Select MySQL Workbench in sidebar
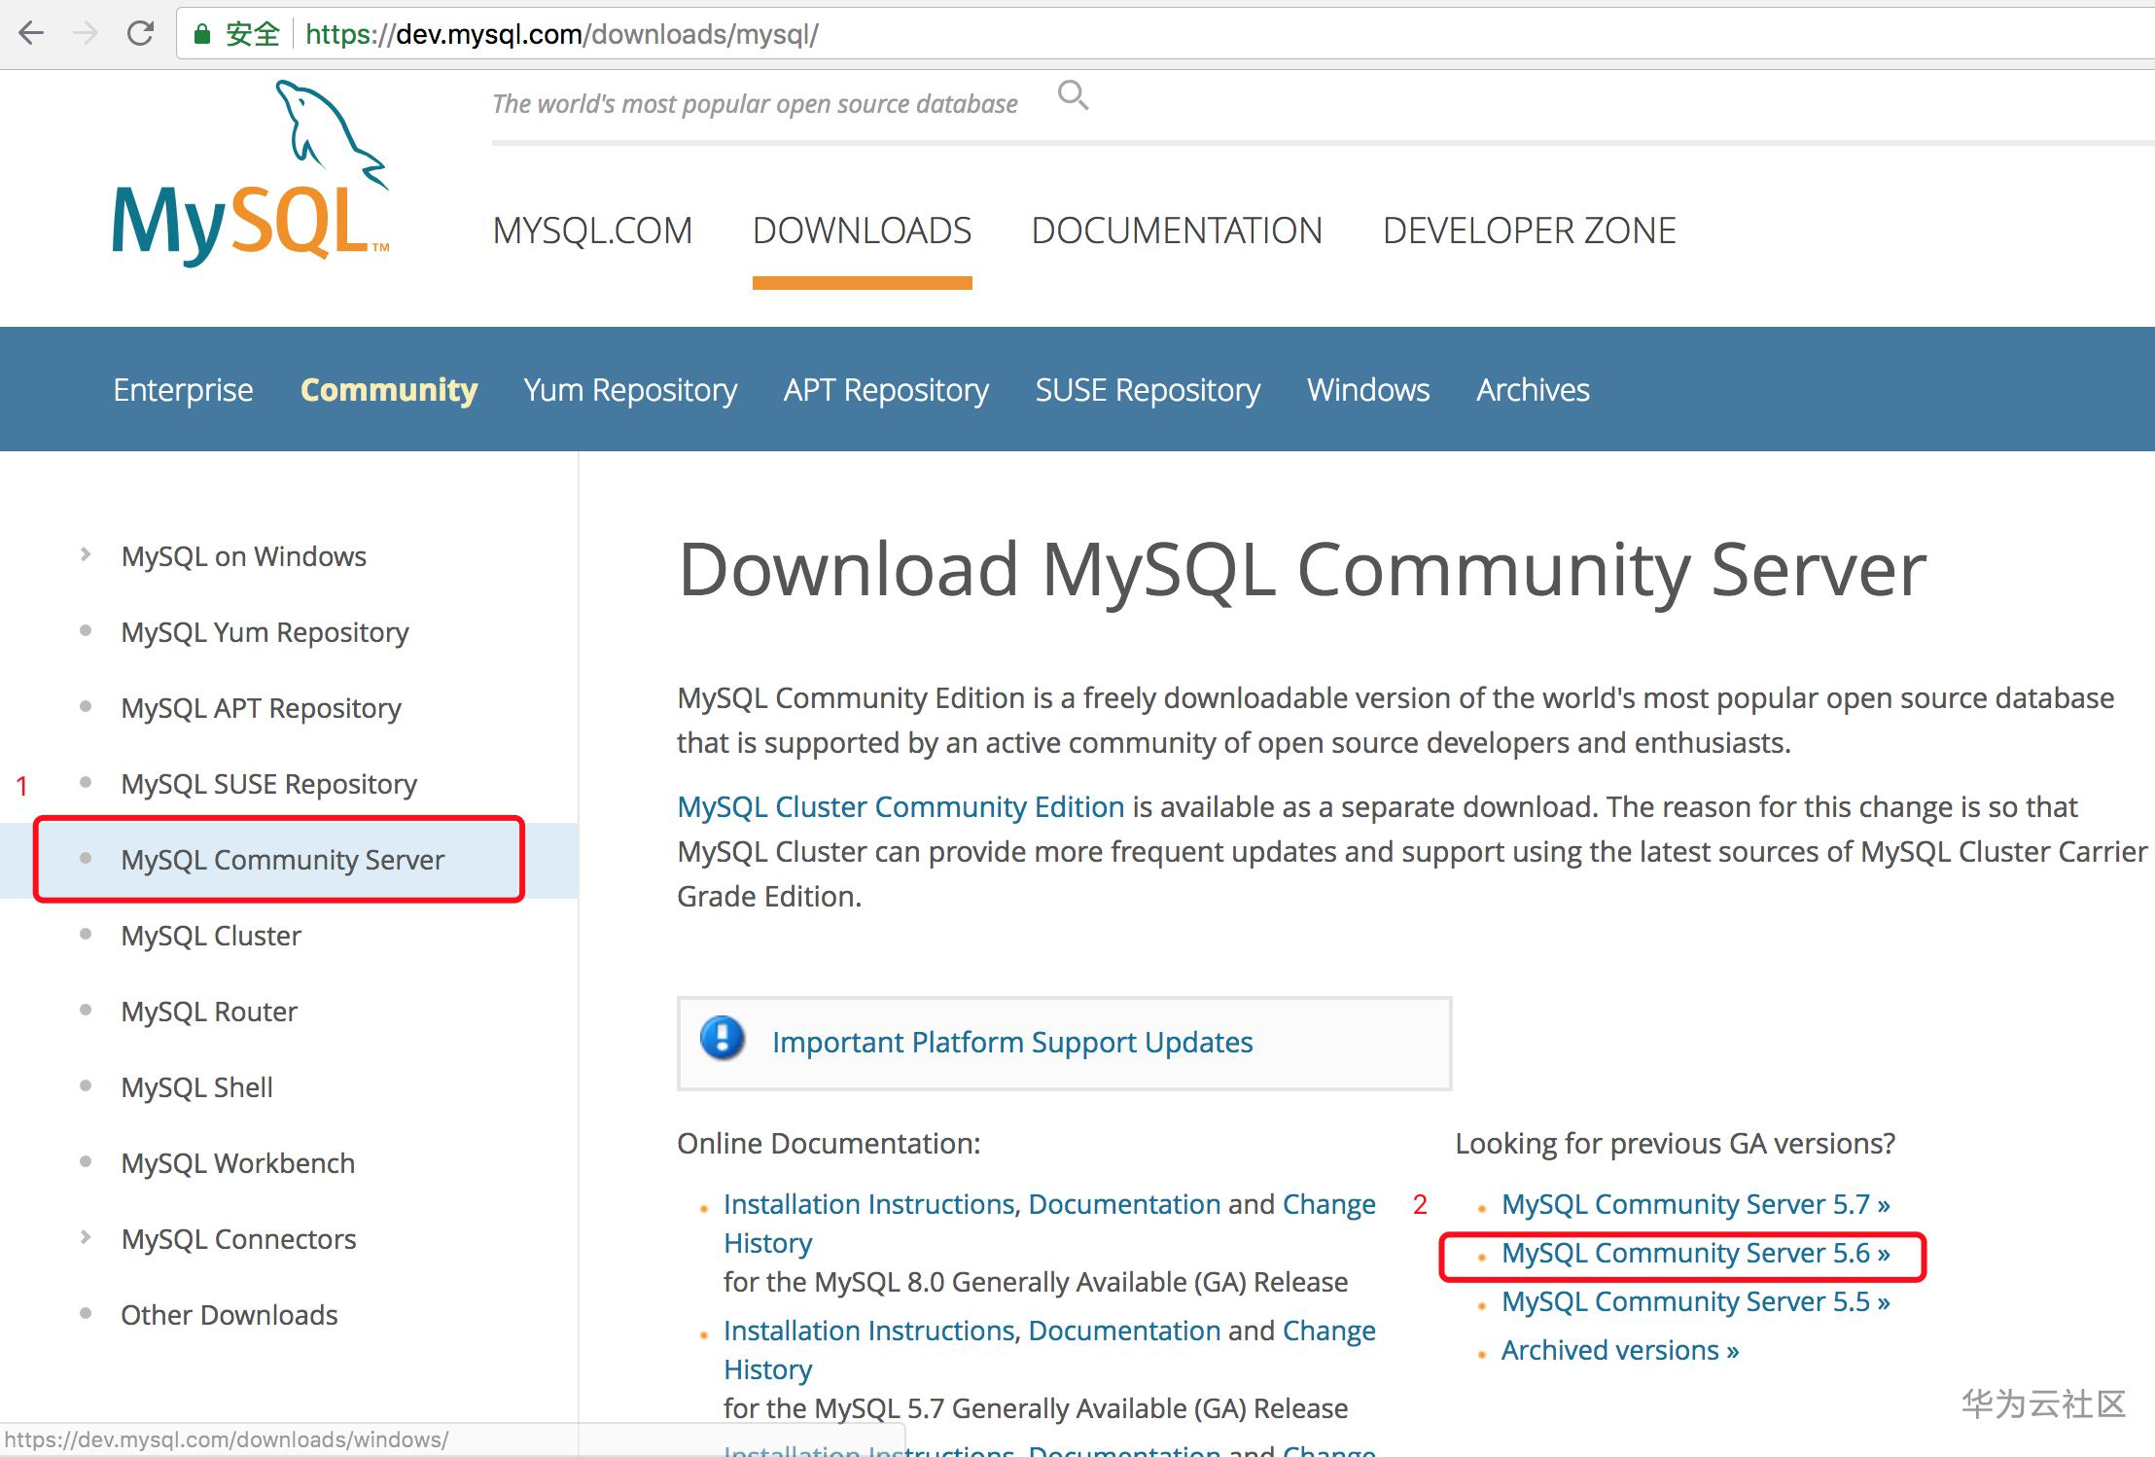This screenshot has height=1457, width=2155. tap(238, 1163)
